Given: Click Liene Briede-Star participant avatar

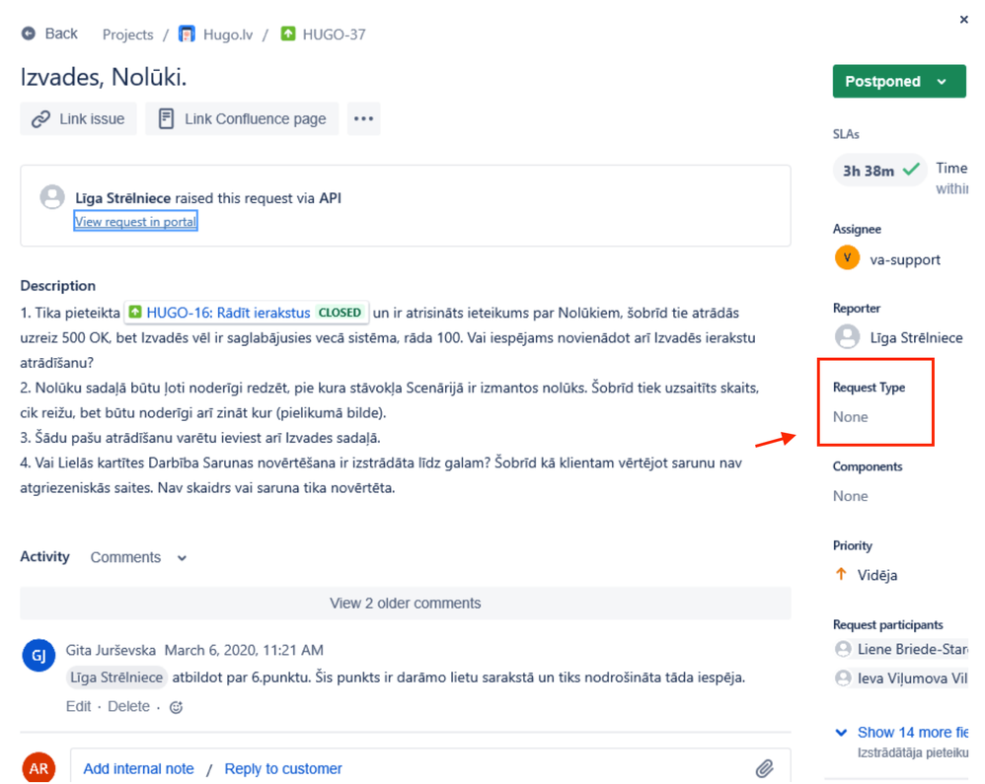Looking at the screenshot, I should 843,649.
